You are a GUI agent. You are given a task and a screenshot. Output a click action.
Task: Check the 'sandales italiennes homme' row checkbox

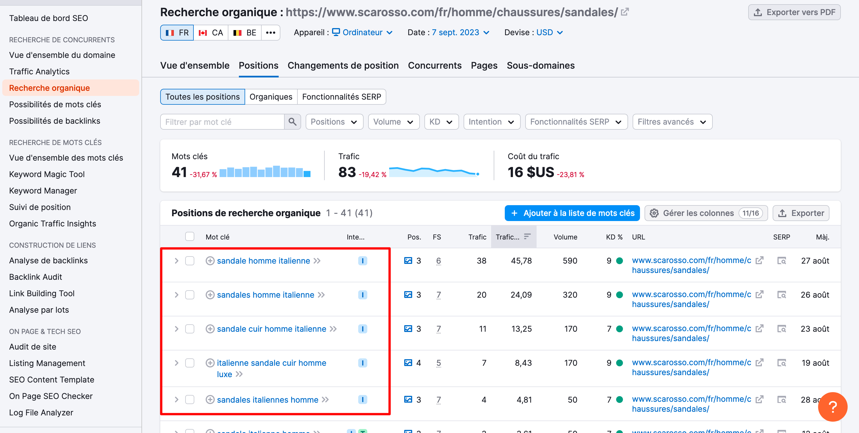[190, 400]
